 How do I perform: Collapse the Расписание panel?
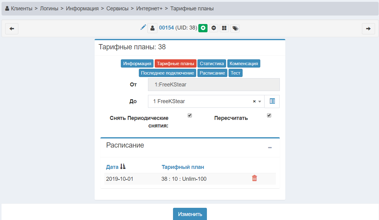270,148
